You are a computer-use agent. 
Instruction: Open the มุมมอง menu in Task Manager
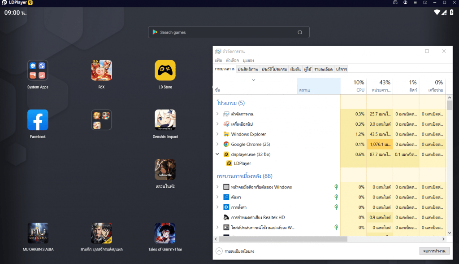(x=248, y=61)
